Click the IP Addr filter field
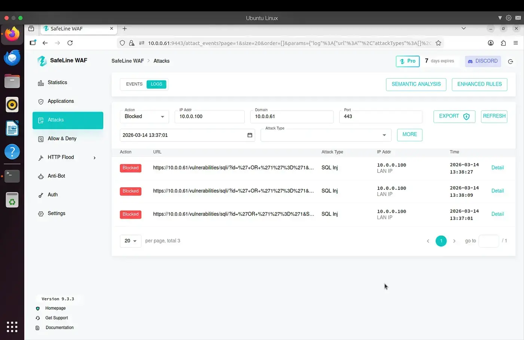Viewport: 524px width, 340px height. [210, 116]
